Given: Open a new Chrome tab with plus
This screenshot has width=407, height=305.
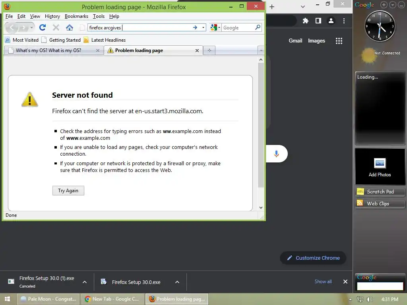Looking at the screenshot, I should pyautogui.click(x=272, y=7).
